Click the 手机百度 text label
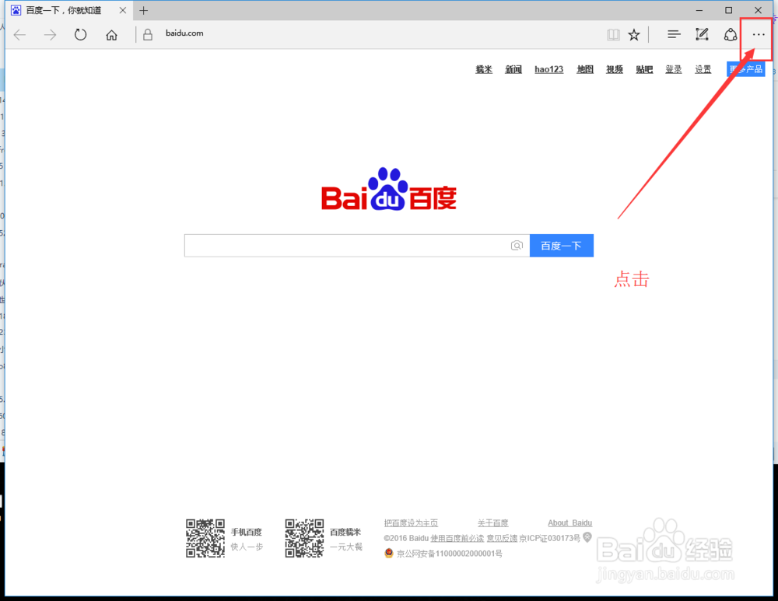The image size is (778, 601). point(246,532)
